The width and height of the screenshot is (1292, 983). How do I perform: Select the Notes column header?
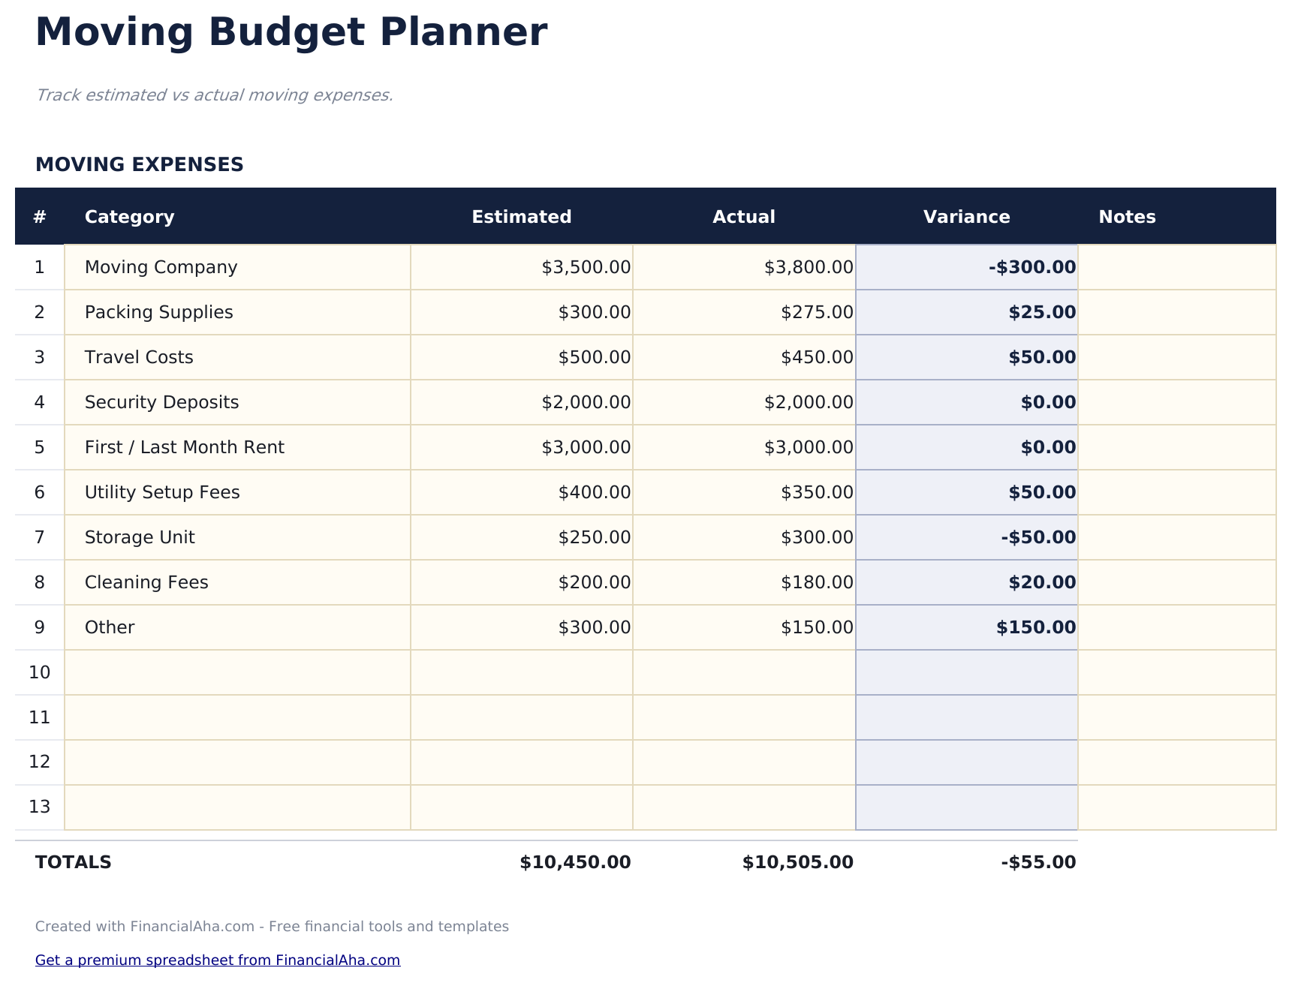click(x=1127, y=217)
